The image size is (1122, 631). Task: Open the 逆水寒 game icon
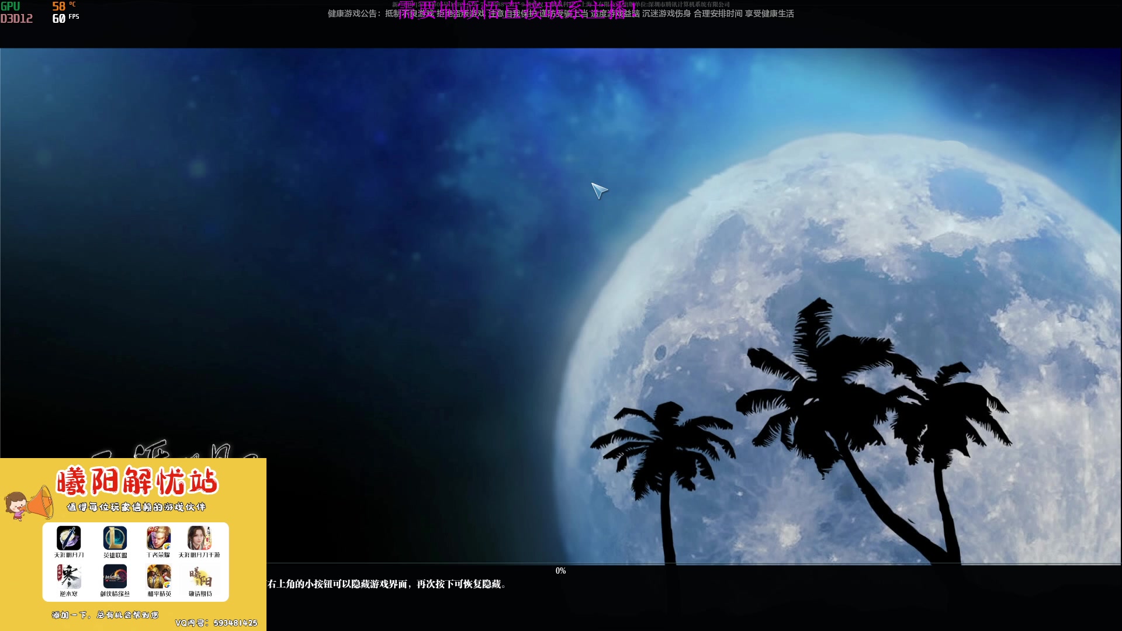tap(70, 577)
